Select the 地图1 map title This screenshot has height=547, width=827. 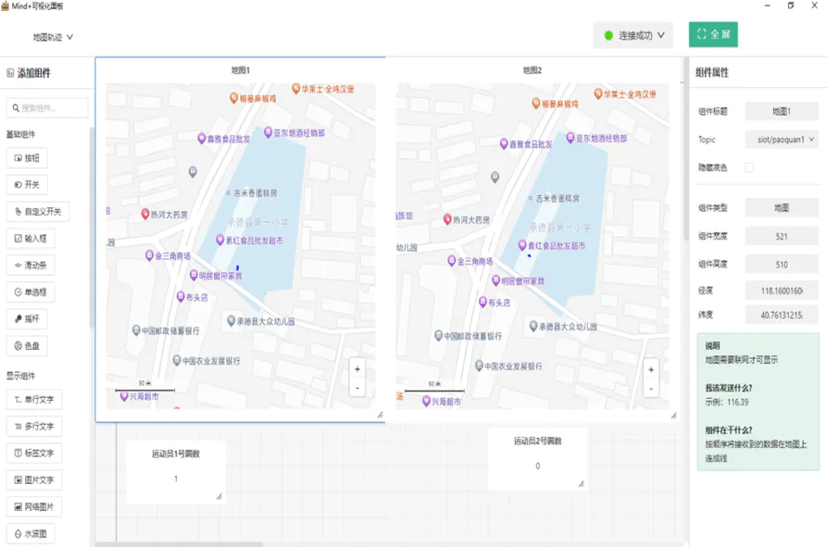[x=241, y=70]
